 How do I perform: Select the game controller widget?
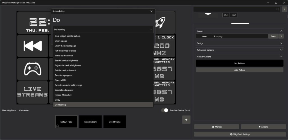pyautogui.click(x=32, y=69)
